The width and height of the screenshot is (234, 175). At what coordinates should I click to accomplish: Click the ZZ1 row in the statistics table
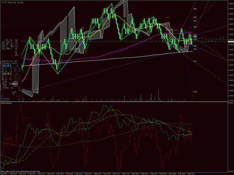(10, 42)
